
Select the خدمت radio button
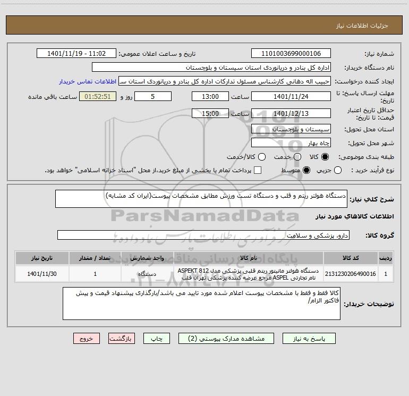click(x=297, y=157)
